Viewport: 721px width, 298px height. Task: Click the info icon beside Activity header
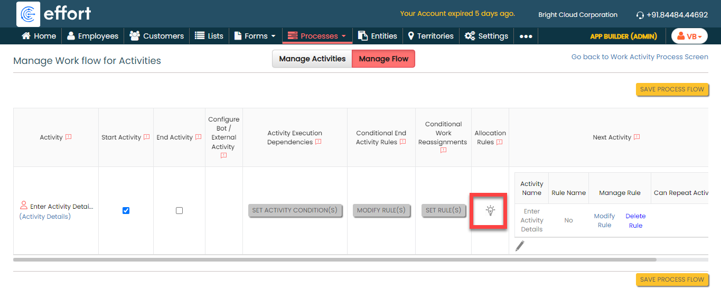click(68, 137)
